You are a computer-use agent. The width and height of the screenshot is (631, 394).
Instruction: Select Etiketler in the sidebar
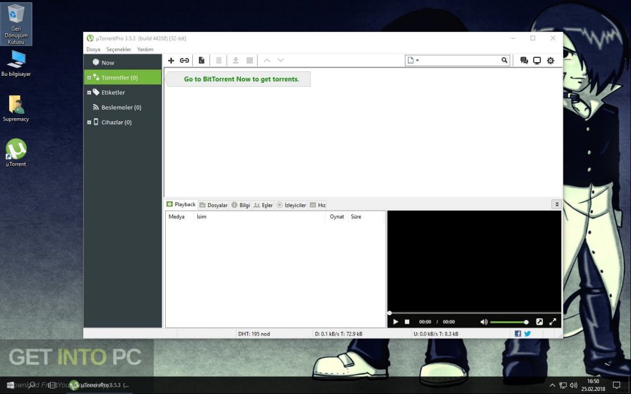click(123, 92)
